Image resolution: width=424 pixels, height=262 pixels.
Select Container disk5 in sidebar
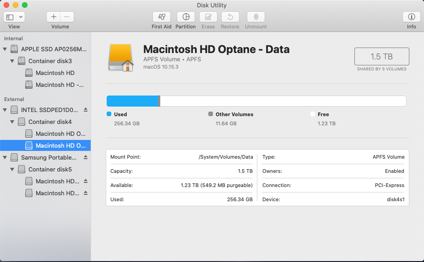(x=45, y=169)
